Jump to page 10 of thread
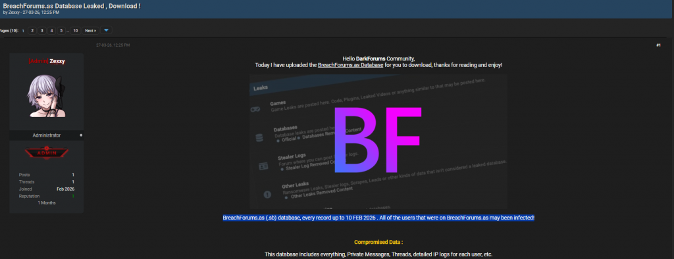 pyautogui.click(x=75, y=30)
